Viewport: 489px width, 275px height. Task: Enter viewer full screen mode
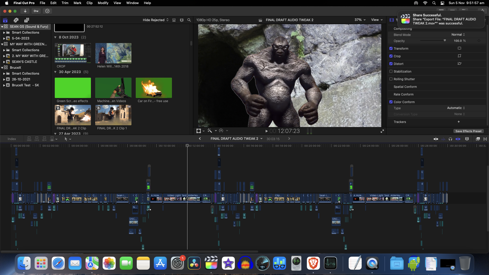382,131
